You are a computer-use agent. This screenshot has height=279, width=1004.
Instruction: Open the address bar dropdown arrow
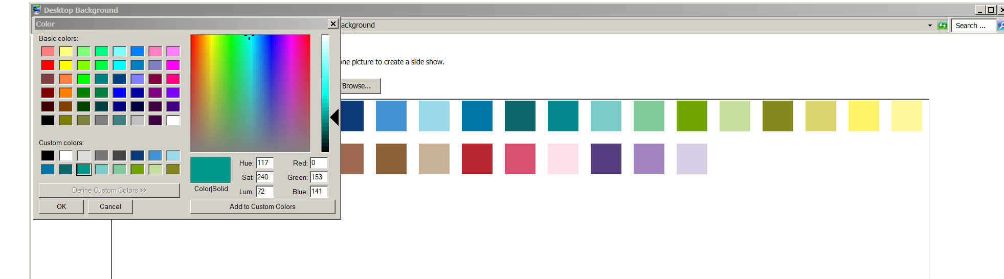[x=930, y=26]
